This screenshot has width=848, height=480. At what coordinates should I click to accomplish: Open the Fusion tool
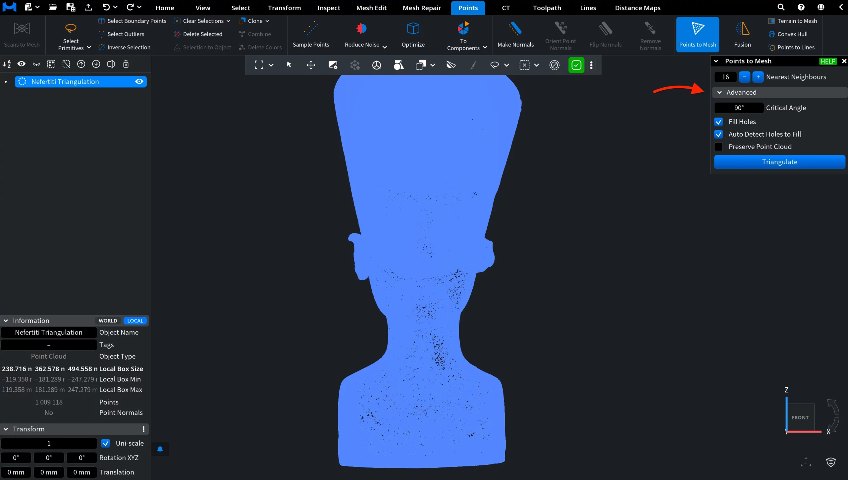[x=742, y=34]
